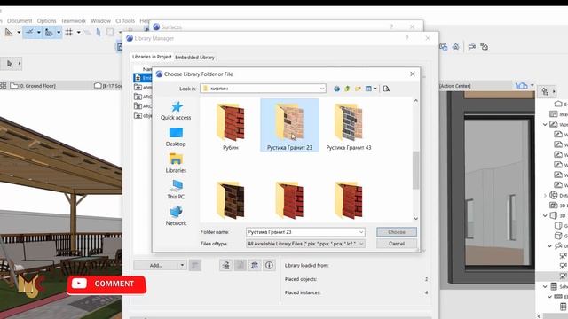Click the measure triangle tool icon
This screenshot has width=568, height=319.
coord(9,33)
